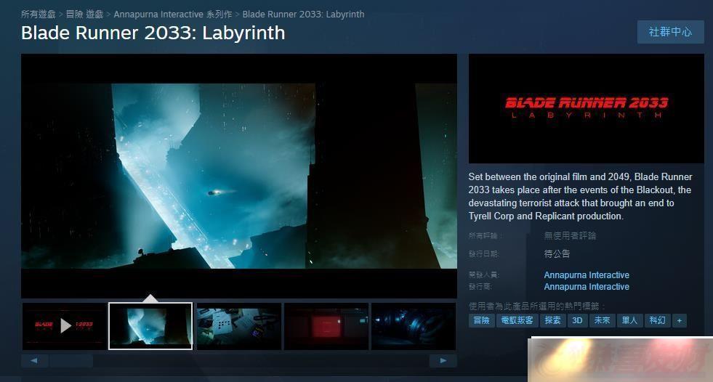Select the 冒險 tag
The height and width of the screenshot is (382, 713).
point(482,320)
